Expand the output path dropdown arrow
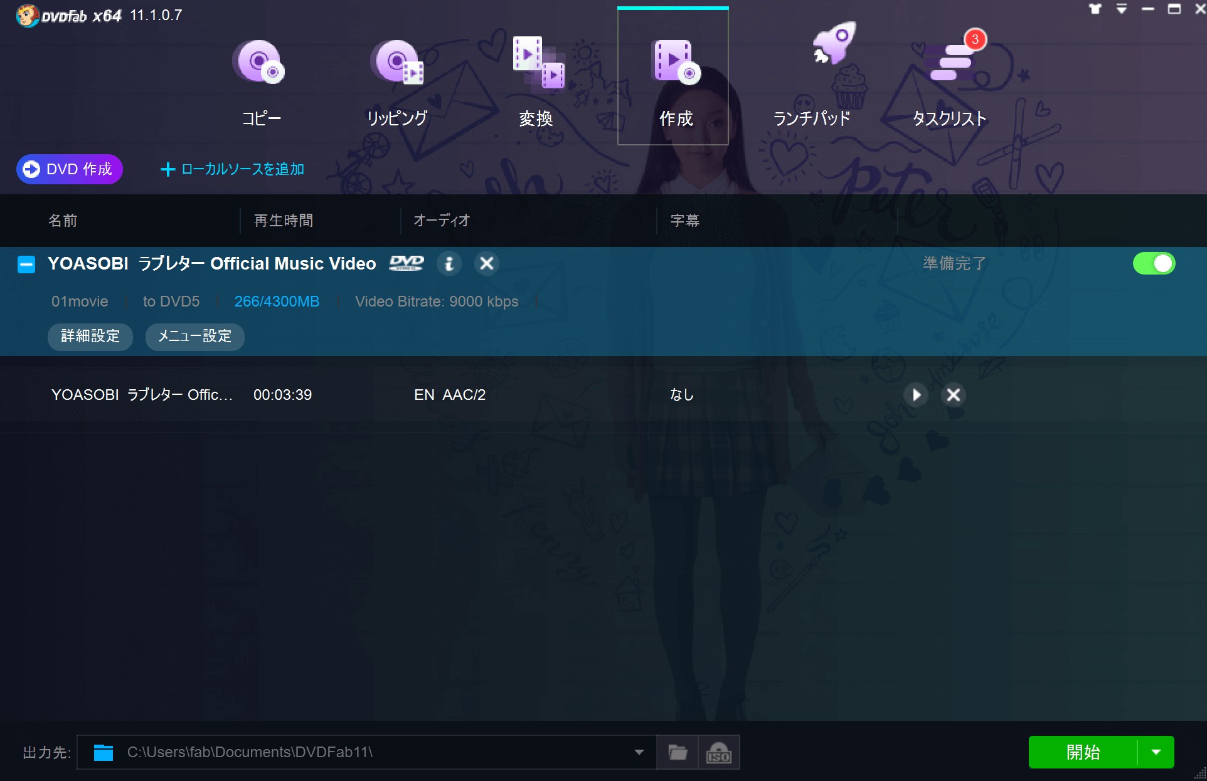 [x=639, y=752]
